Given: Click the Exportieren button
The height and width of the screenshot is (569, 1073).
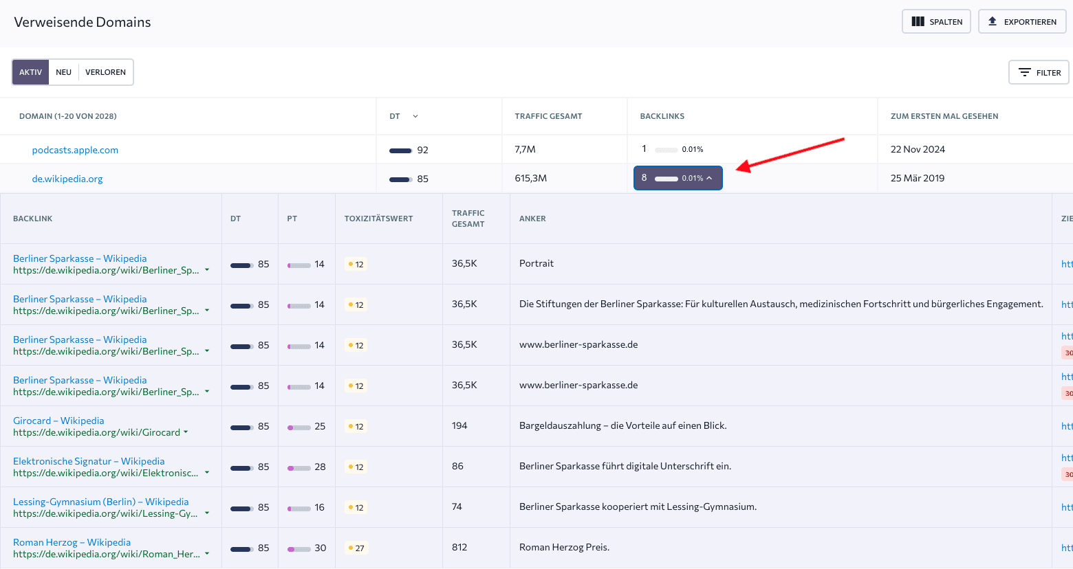Looking at the screenshot, I should pyautogui.click(x=1022, y=21).
